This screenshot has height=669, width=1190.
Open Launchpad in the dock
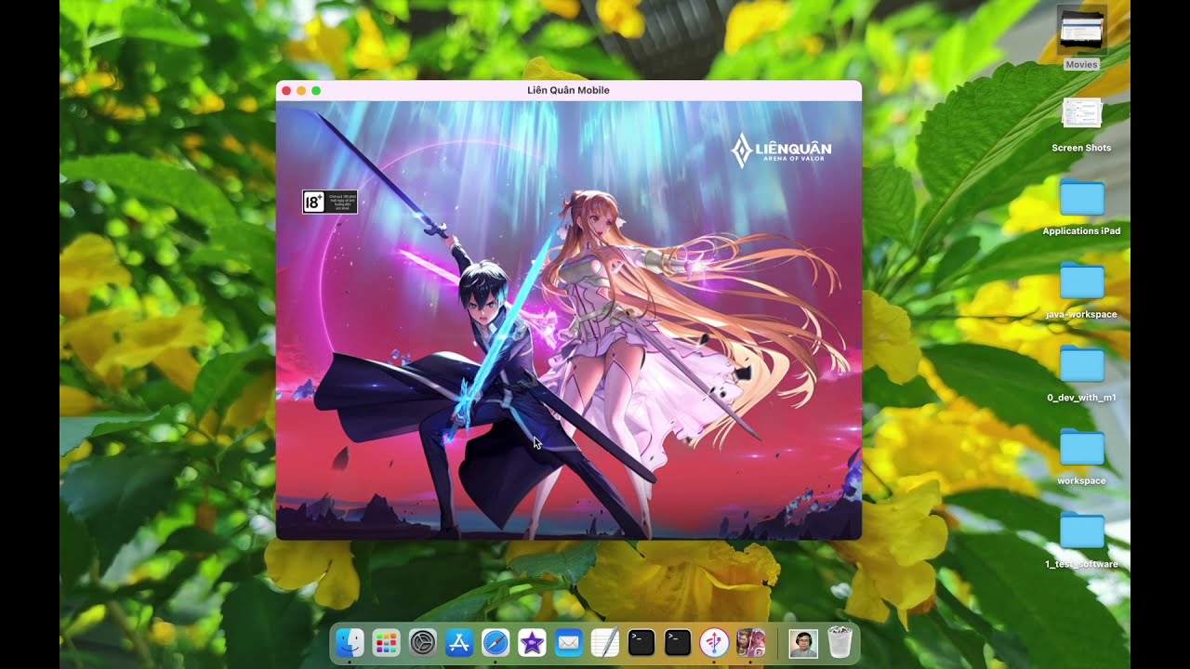(386, 643)
